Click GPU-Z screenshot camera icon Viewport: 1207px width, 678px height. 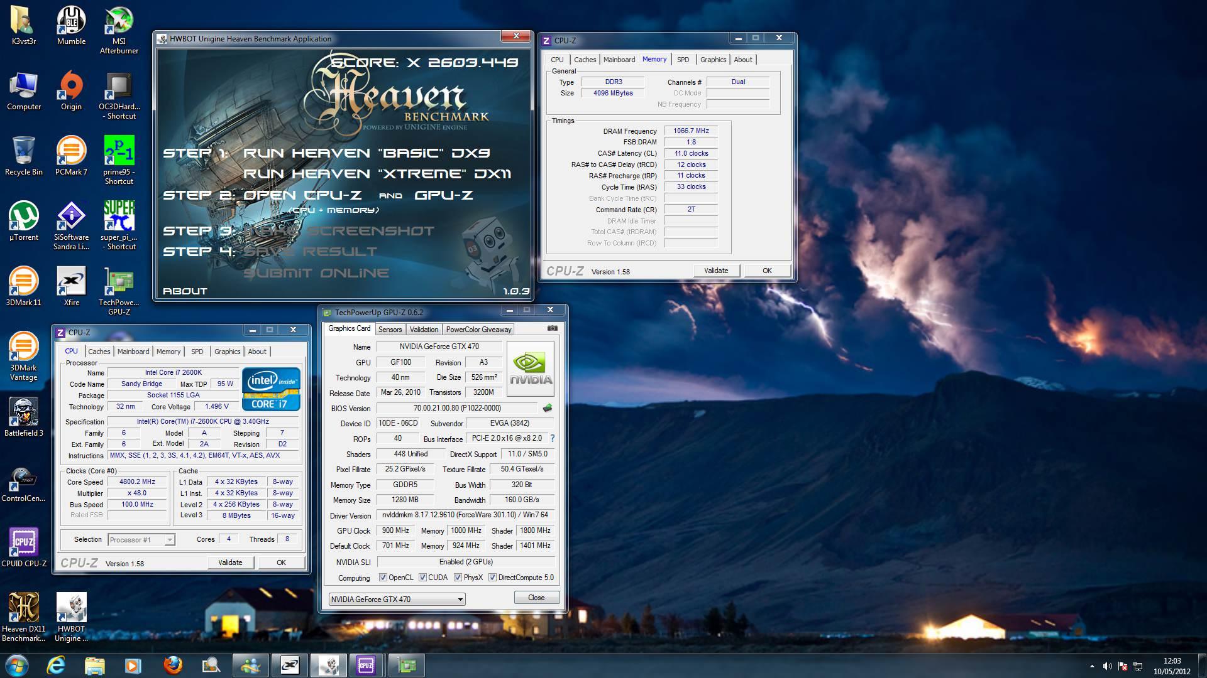point(552,328)
